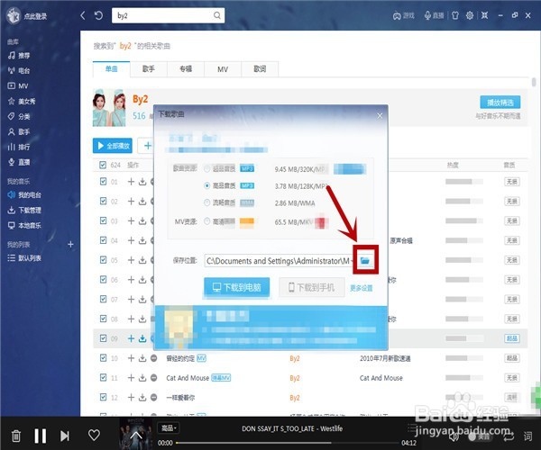Toggle checkbox for row 12
Viewport: 541px width, 450px height.
[103, 397]
